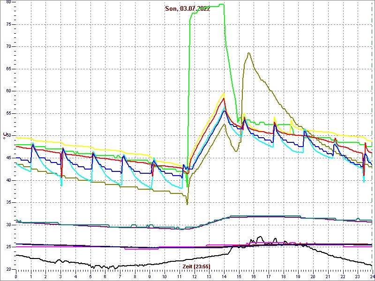The image size is (375, 281).
Task: Click hour 8 on the time axis
Action: [135, 277]
